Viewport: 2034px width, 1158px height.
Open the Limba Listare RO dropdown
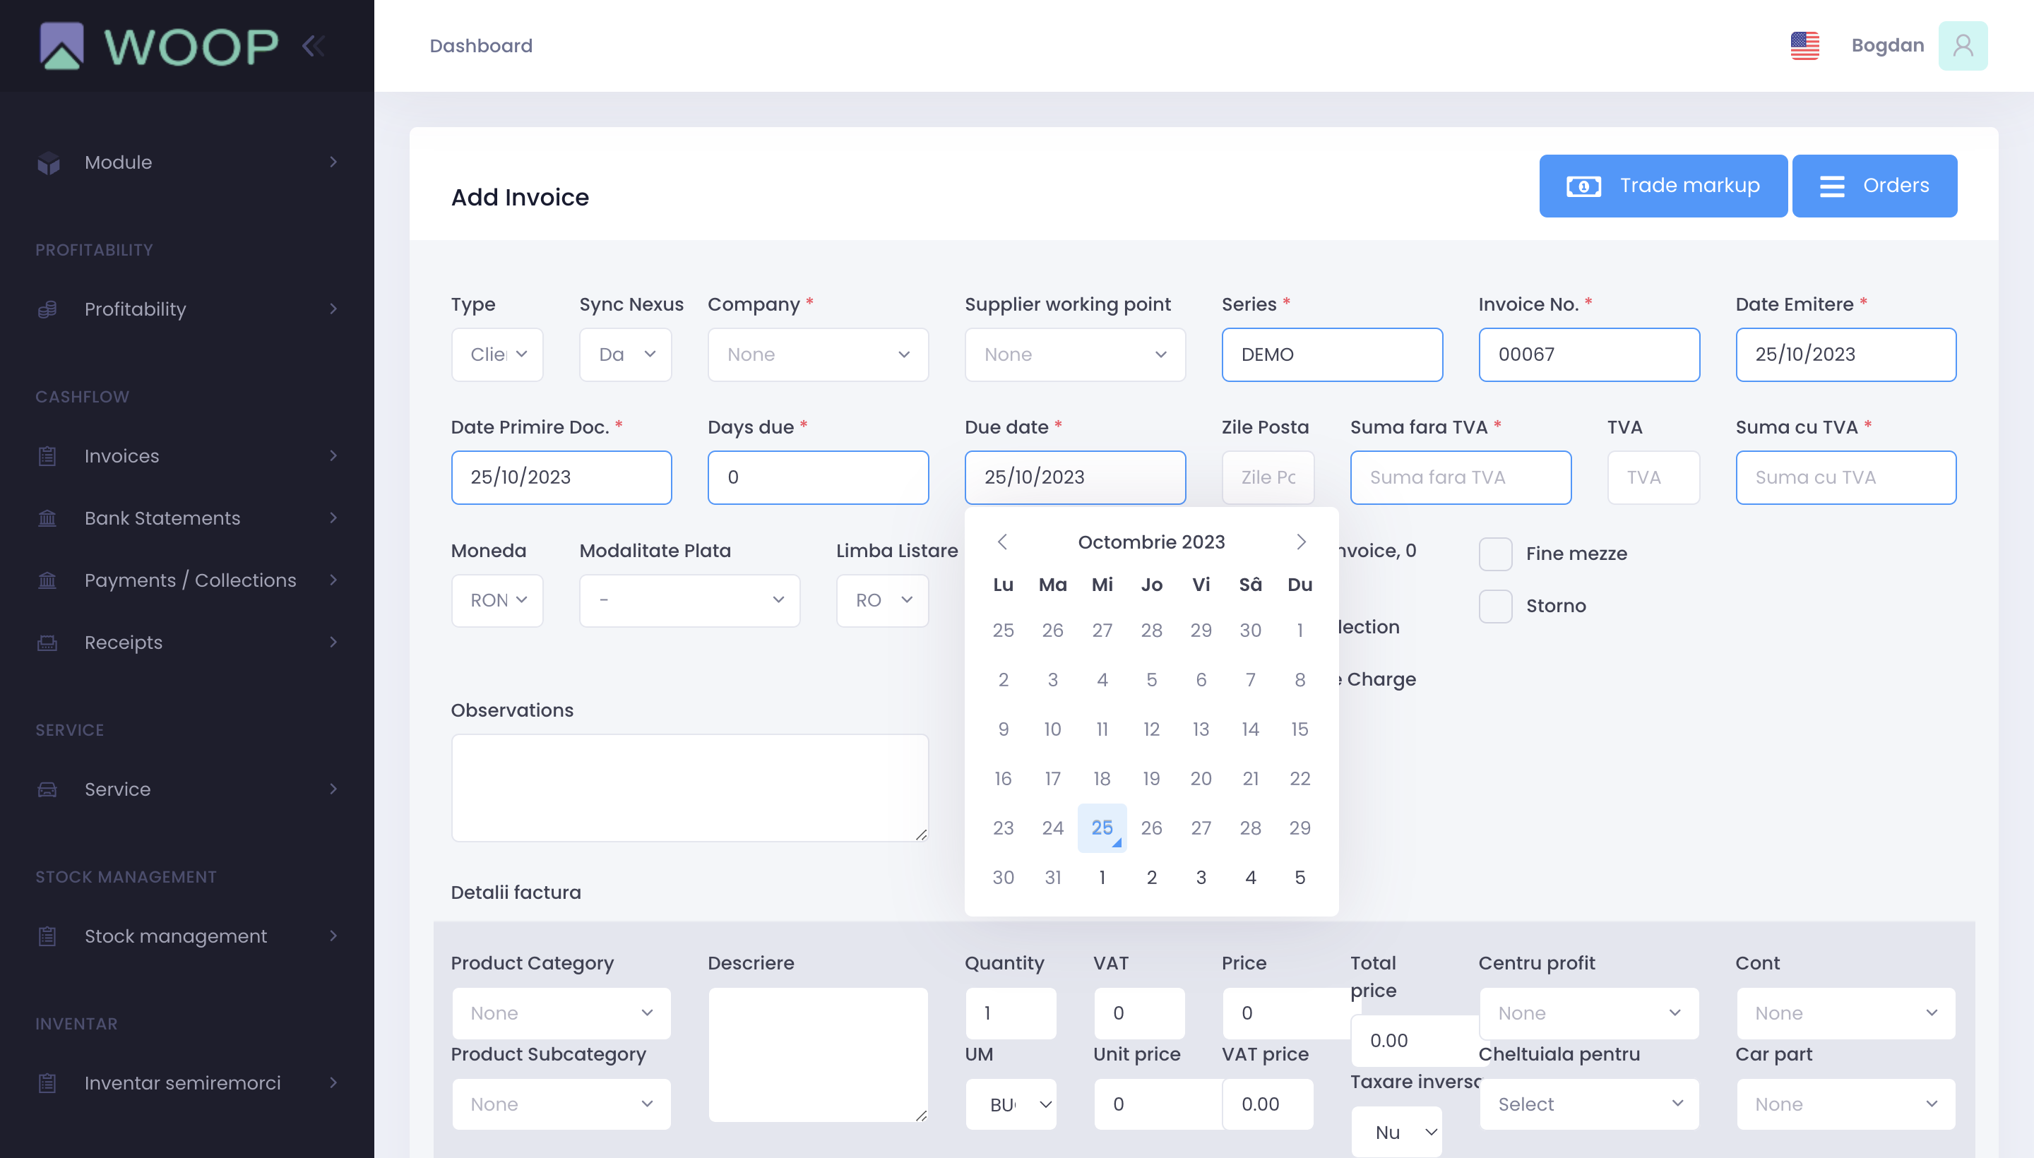tap(882, 600)
